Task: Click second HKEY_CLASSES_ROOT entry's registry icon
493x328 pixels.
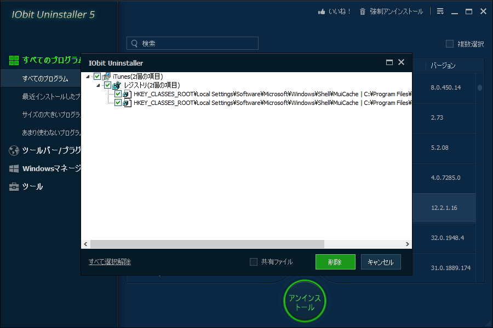Action: (x=127, y=103)
